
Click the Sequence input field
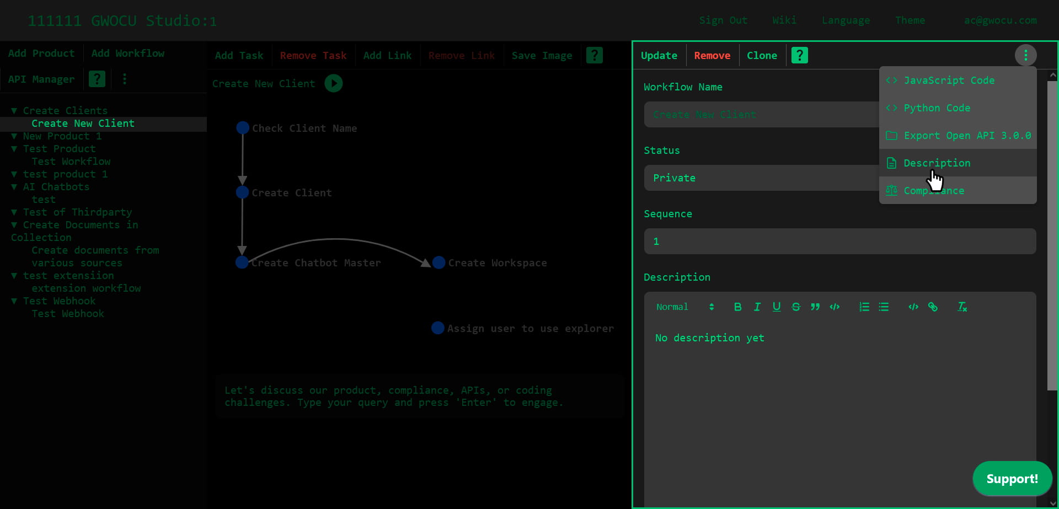(x=840, y=241)
